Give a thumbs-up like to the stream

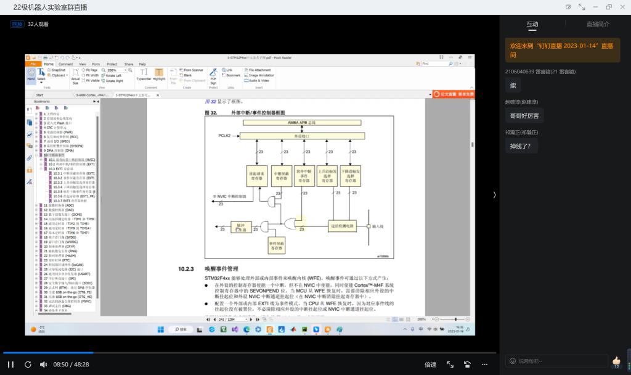click(616, 361)
